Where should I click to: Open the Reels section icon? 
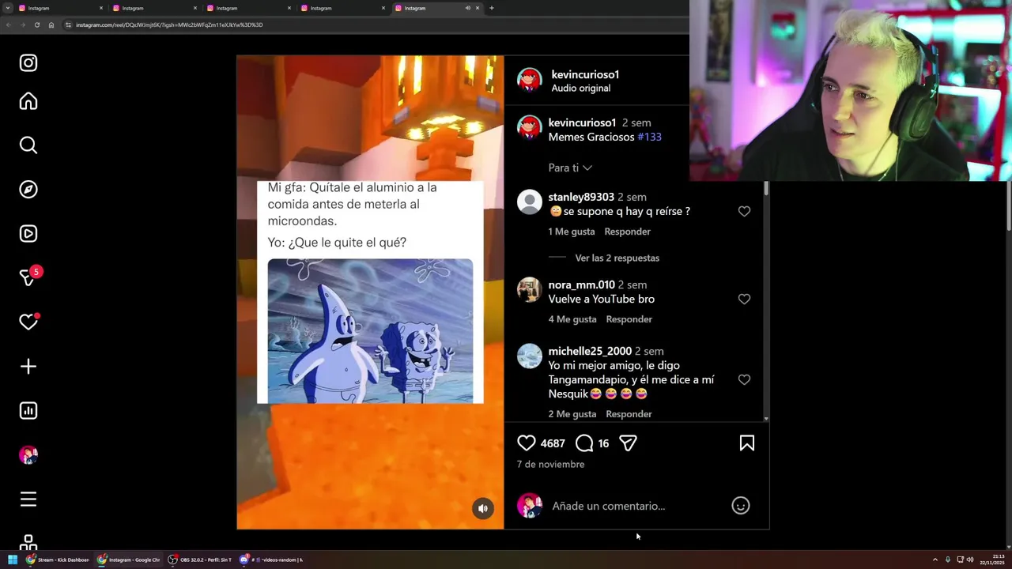click(x=28, y=234)
